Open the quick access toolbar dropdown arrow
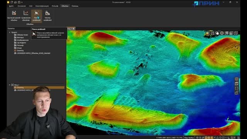This screenshot has height=139, width=247. [x=22, y=2]
